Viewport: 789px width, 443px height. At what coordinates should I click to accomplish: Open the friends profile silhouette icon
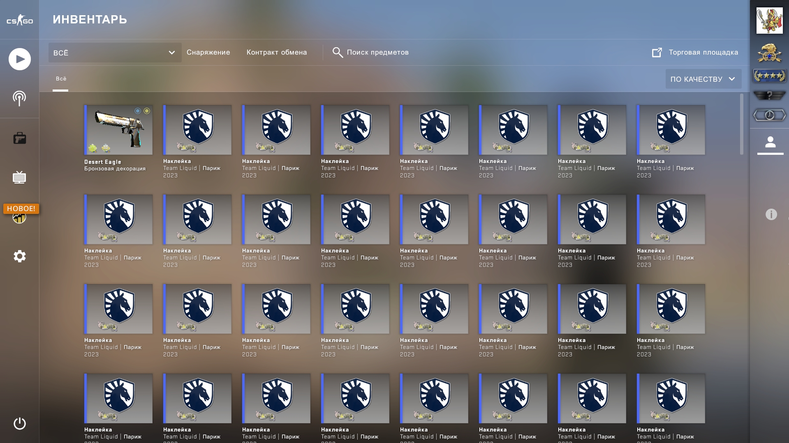[x=770, y=142]
